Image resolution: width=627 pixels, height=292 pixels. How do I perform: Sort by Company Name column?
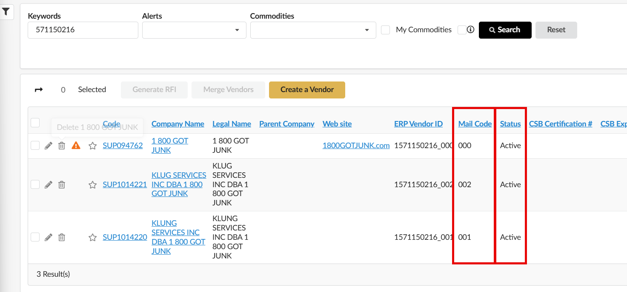point(178,124)
